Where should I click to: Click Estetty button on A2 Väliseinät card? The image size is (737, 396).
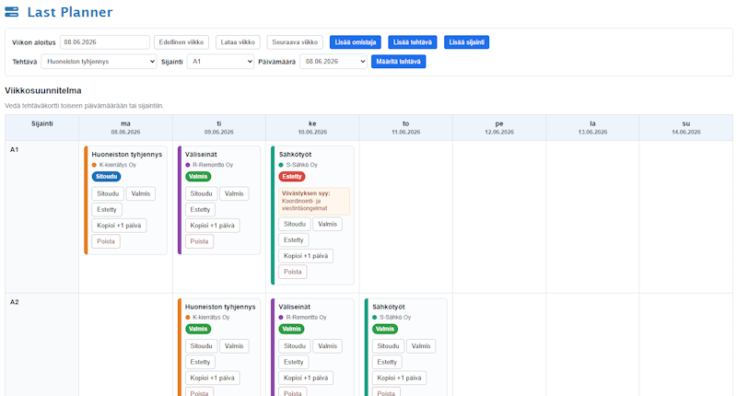294,362
